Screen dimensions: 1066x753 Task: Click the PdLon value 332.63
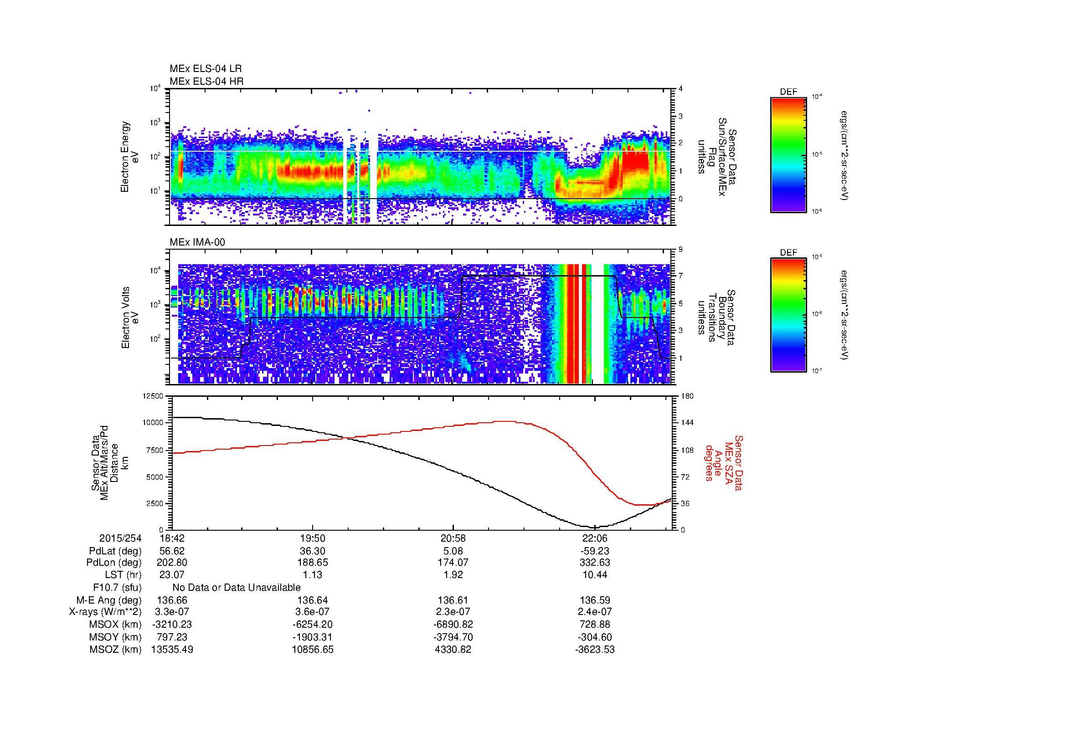tap(595, 563)
